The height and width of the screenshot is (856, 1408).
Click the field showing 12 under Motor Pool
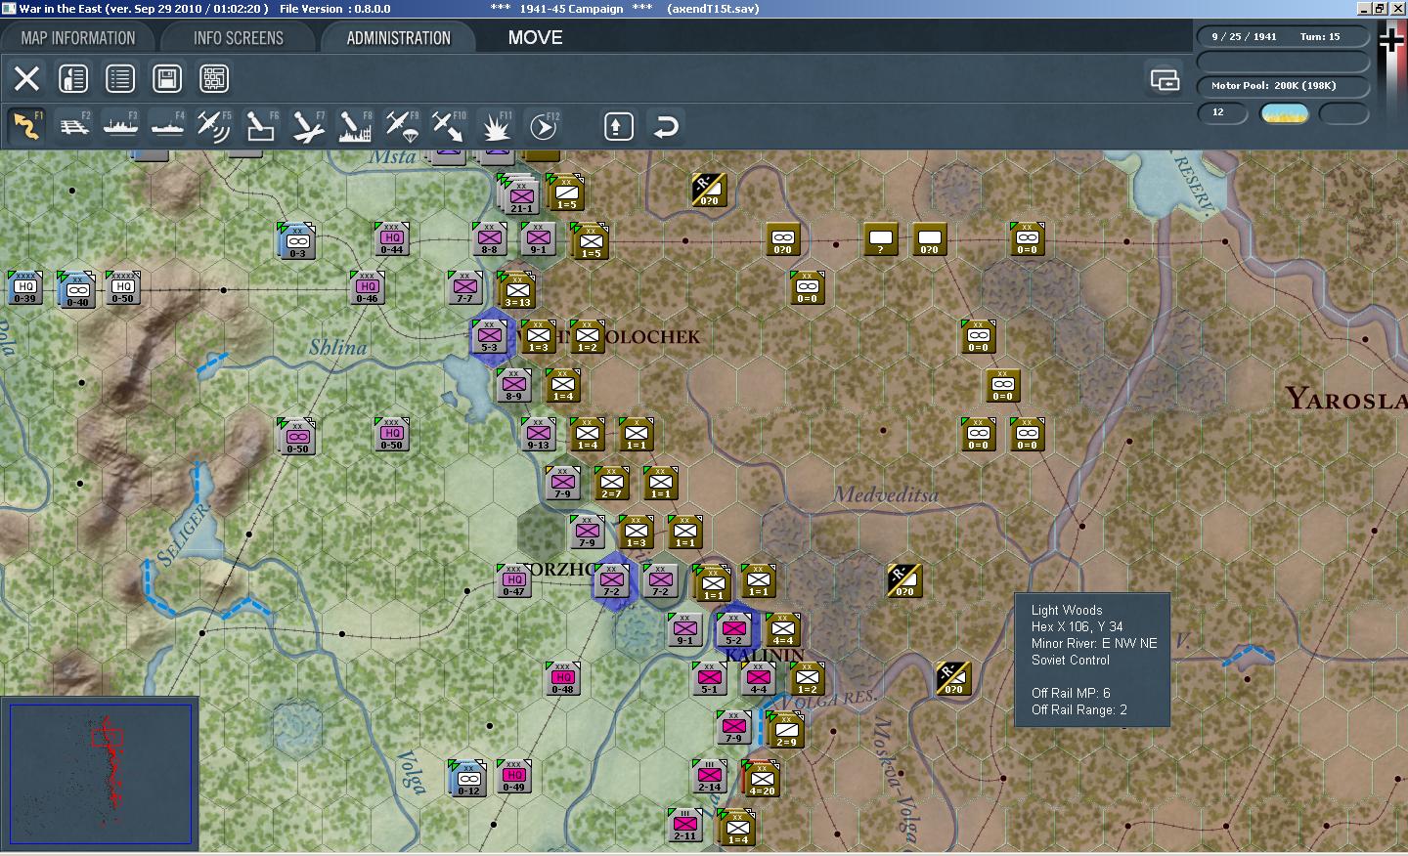pyautogui.click(x=1223, y=113)
